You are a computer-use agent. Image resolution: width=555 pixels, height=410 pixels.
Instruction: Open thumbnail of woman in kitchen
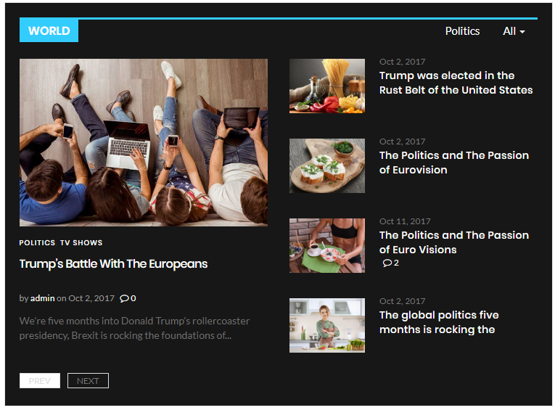point(327,325)
